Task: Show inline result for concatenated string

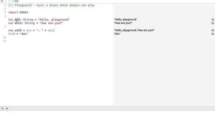Action: click(213, 30)
